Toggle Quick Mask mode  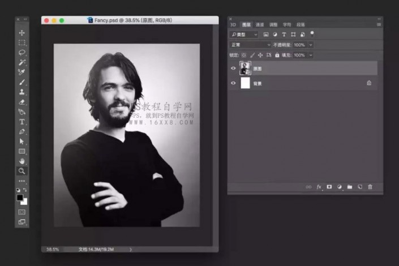22,212
